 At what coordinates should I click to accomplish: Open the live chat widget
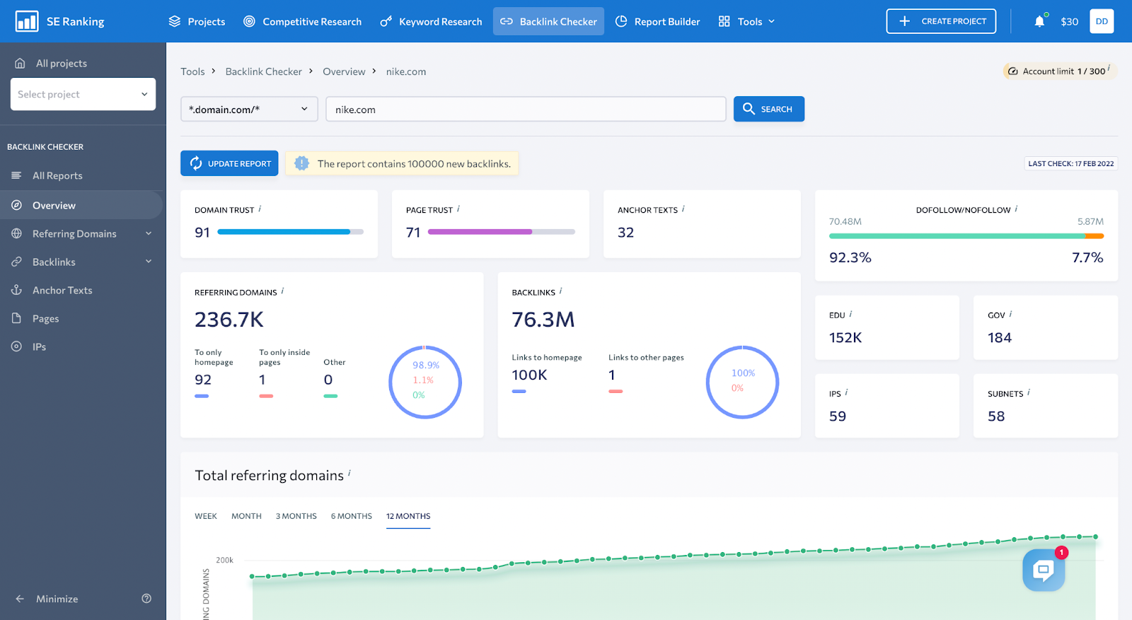coord(1044,570)
